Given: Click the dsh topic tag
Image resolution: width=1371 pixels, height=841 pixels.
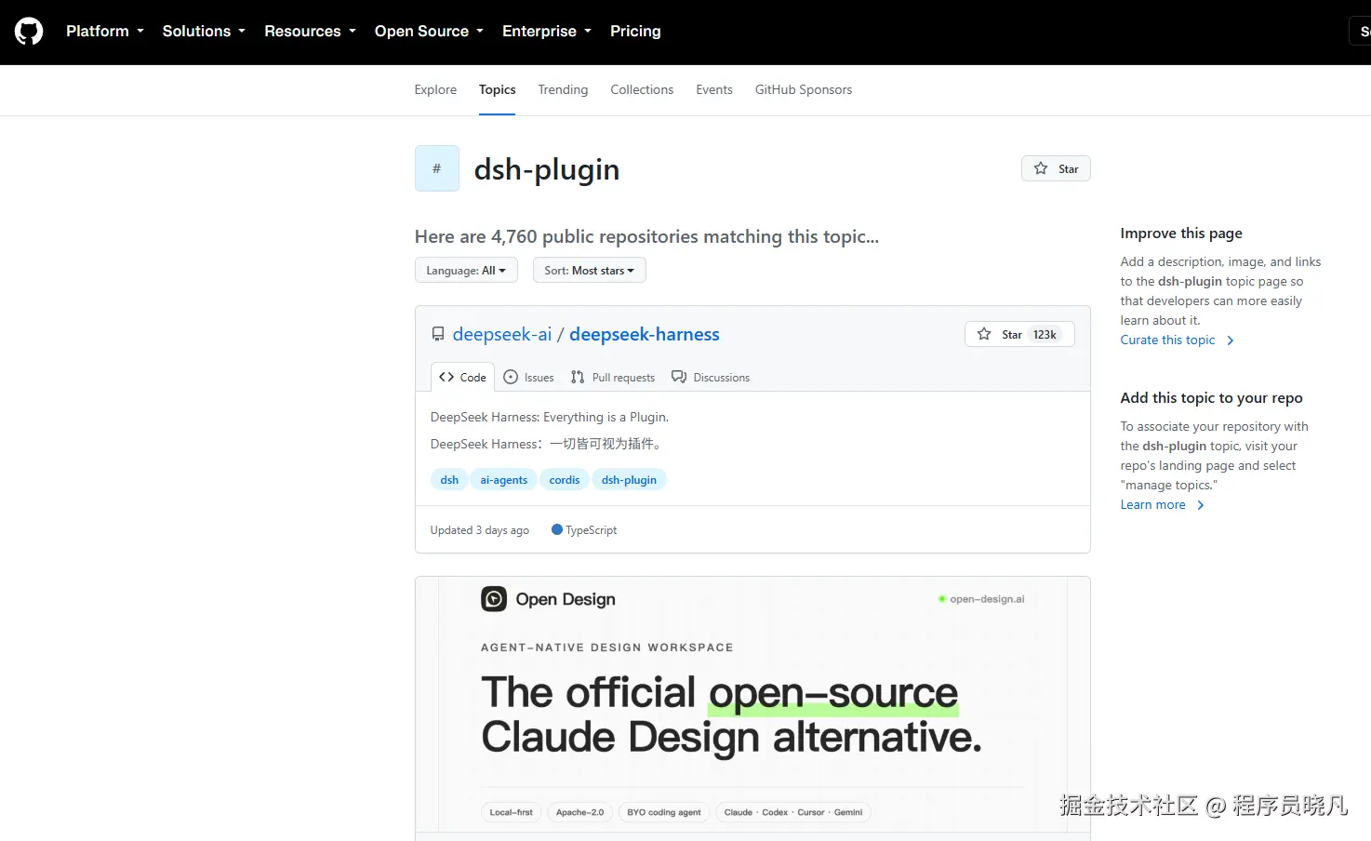Looking at the screenshot, I should tap(449, 480).
